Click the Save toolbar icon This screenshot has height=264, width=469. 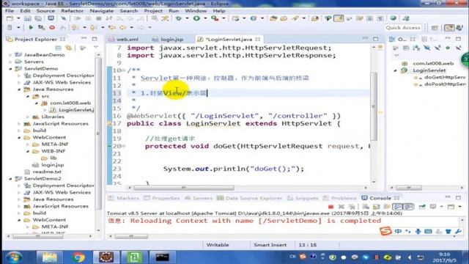point(28,18)
